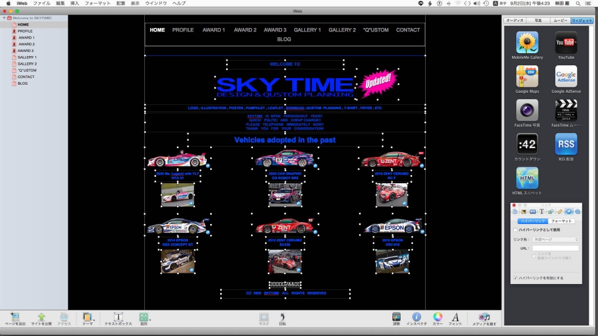Click the Rotate (回転) toolbar icon

(282, 317)
